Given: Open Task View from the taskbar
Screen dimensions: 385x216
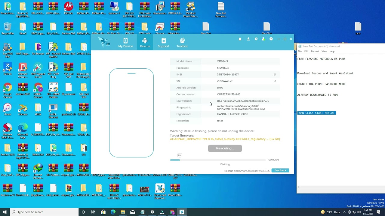Looking at the screenshot, I should pos(93,212).
